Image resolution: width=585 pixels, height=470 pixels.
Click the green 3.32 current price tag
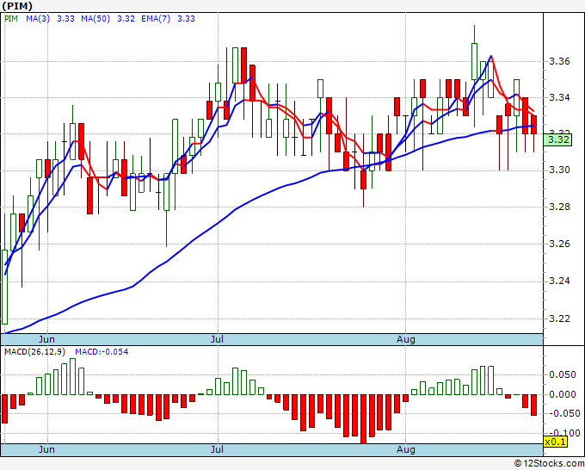pos(557,140)
